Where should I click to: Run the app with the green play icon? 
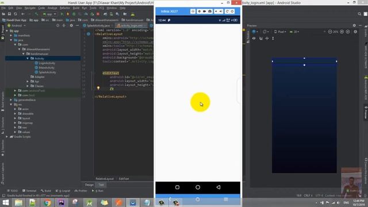62,14
